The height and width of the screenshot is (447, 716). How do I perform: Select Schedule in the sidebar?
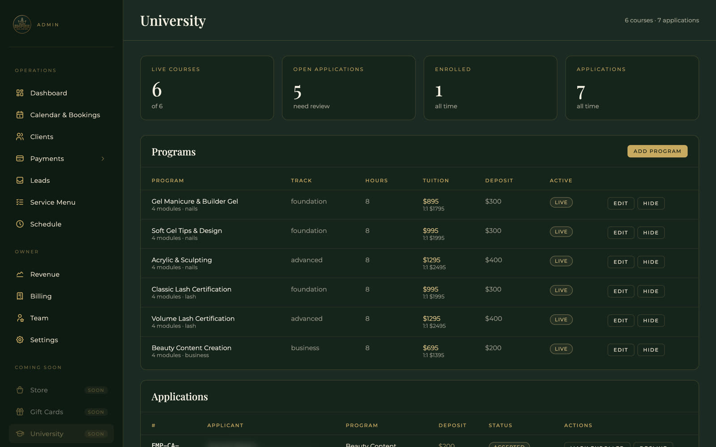(x=61, y=224)
